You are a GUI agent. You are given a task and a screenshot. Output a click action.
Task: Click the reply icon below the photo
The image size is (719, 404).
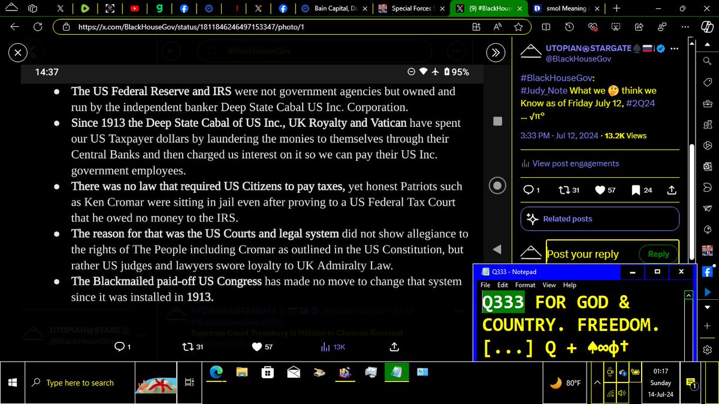(x=119, y=347)
